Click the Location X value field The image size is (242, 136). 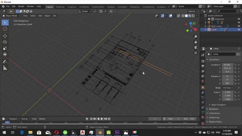click(228, 65)
